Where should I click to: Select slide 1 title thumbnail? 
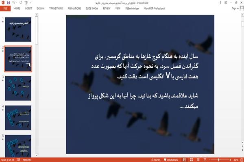18,29
